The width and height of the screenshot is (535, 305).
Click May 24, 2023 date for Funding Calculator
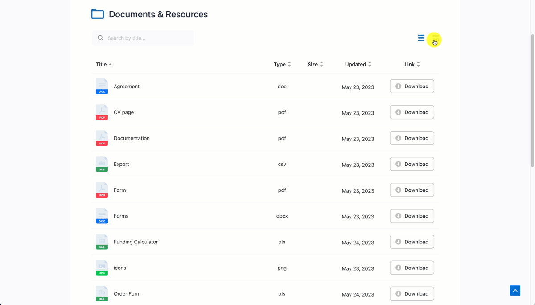358,243
